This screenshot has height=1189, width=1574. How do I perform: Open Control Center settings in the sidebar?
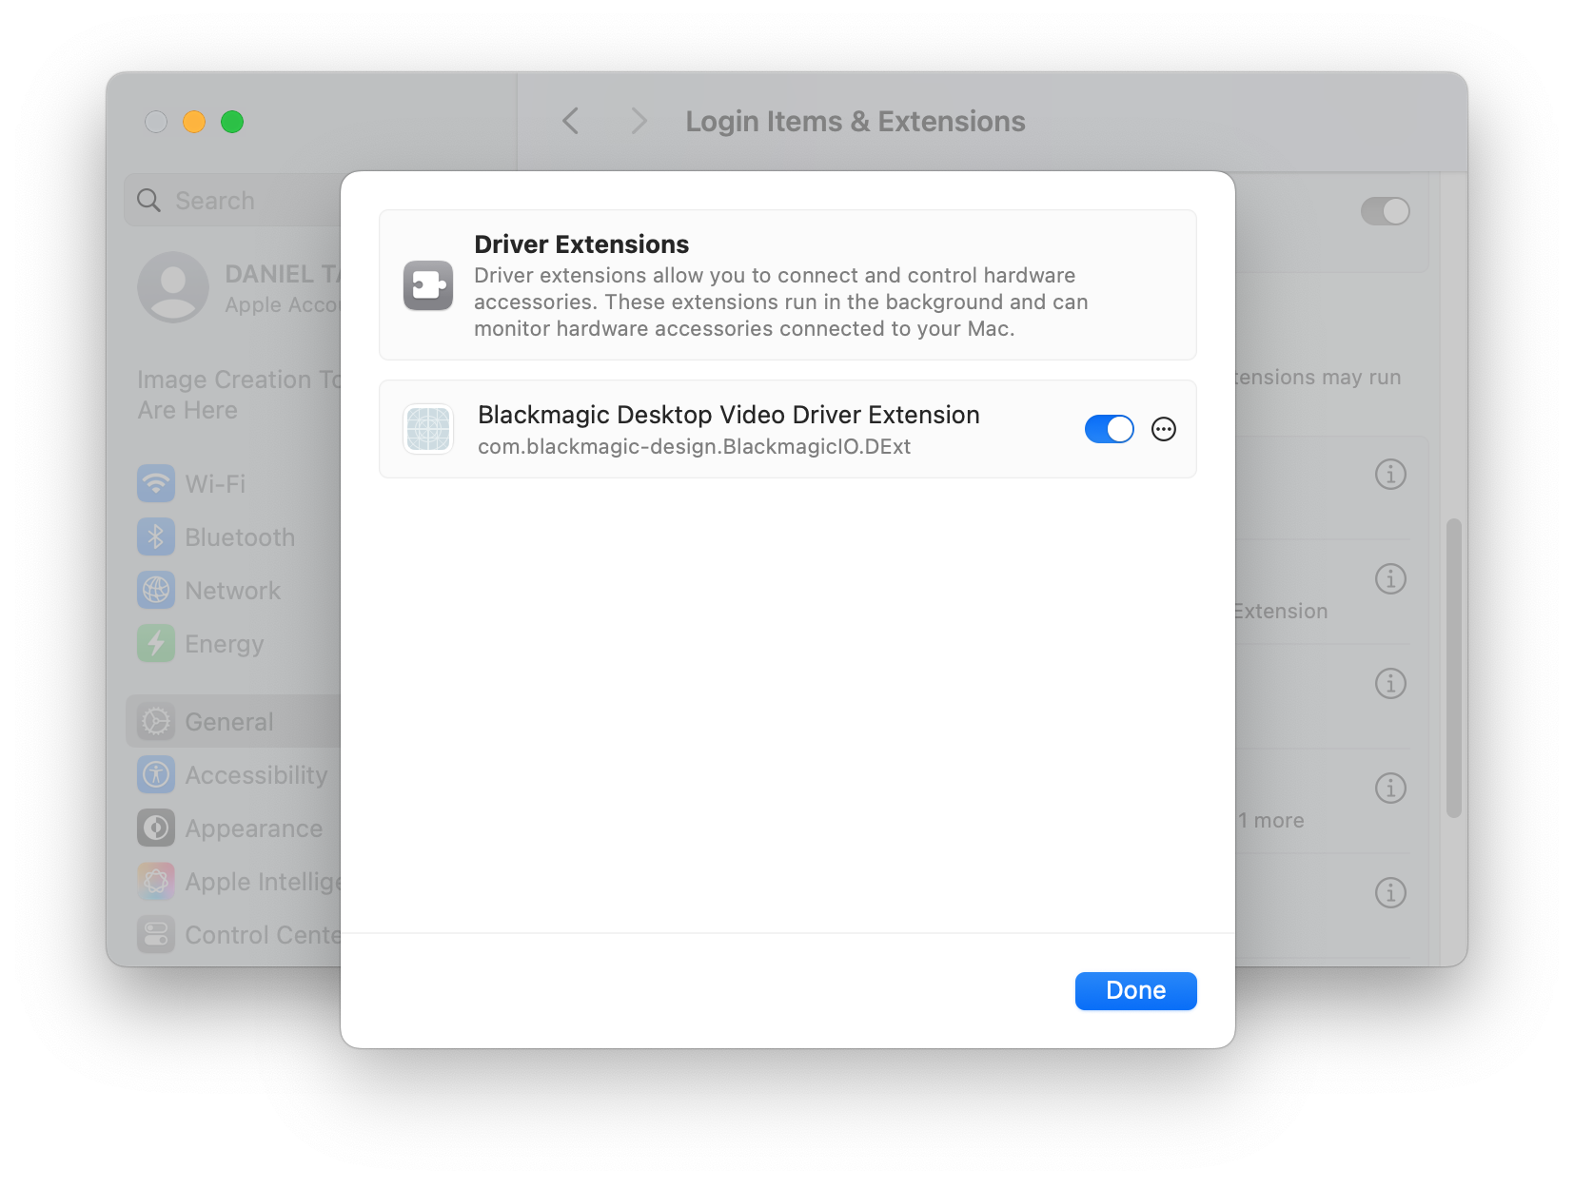click(233, 935)
